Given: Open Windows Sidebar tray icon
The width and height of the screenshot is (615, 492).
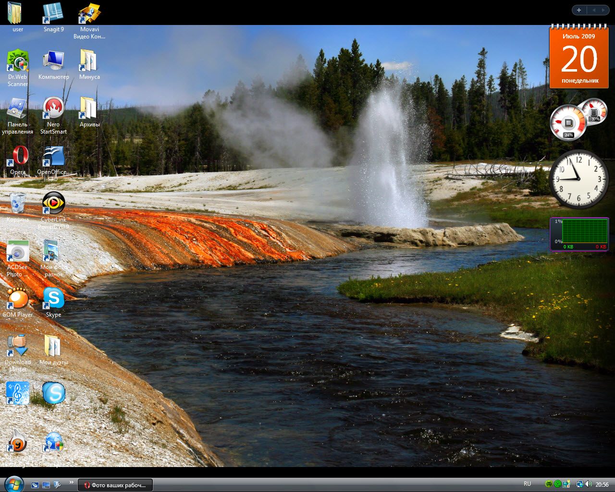Looking at the screenshot, I should click(566, 484).
